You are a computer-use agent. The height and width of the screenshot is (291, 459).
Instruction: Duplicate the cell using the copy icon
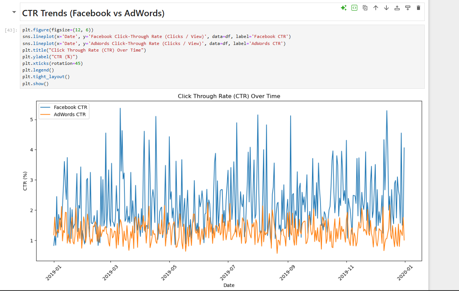click(365, 8)
